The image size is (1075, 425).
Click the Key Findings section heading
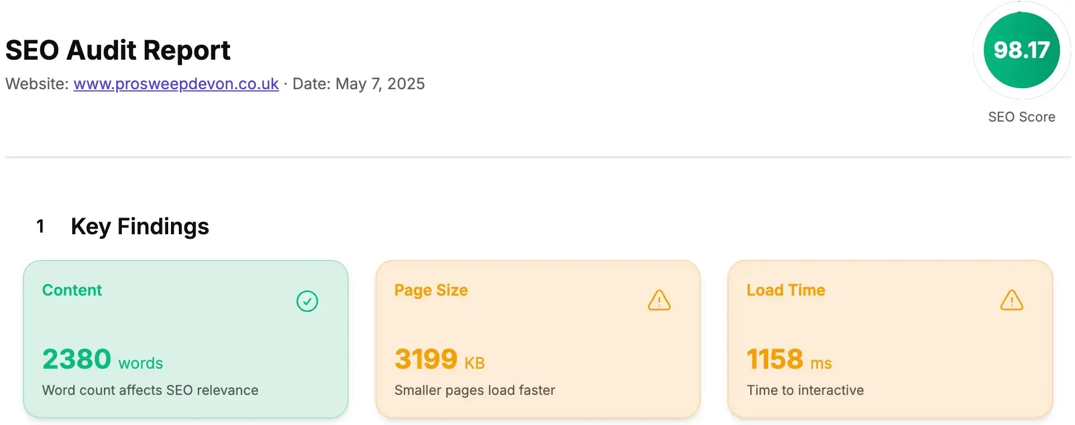[x=140, y=226]
